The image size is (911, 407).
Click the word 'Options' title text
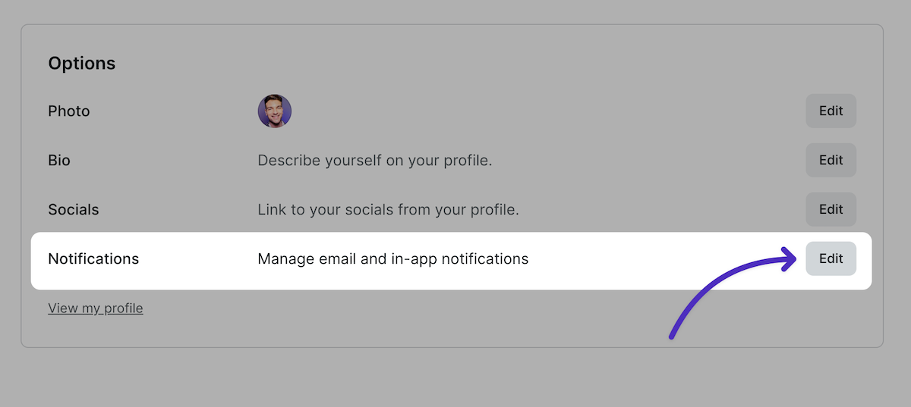point(82,64)
